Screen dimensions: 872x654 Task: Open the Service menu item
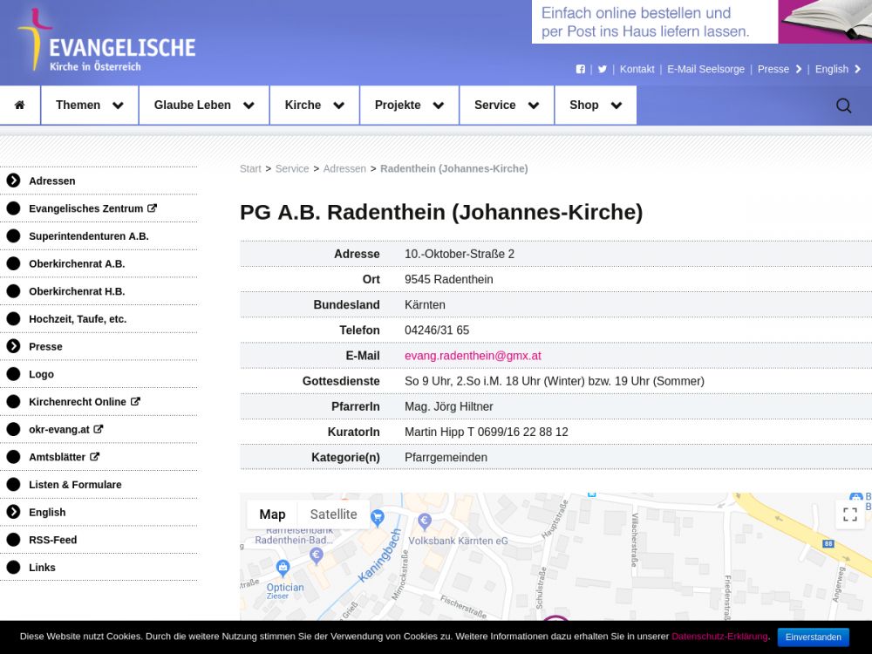coord(507,106)
